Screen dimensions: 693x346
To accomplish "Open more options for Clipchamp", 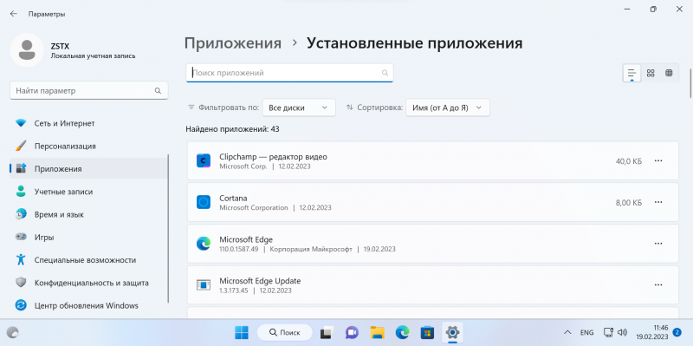I will (x=658, y=161).
